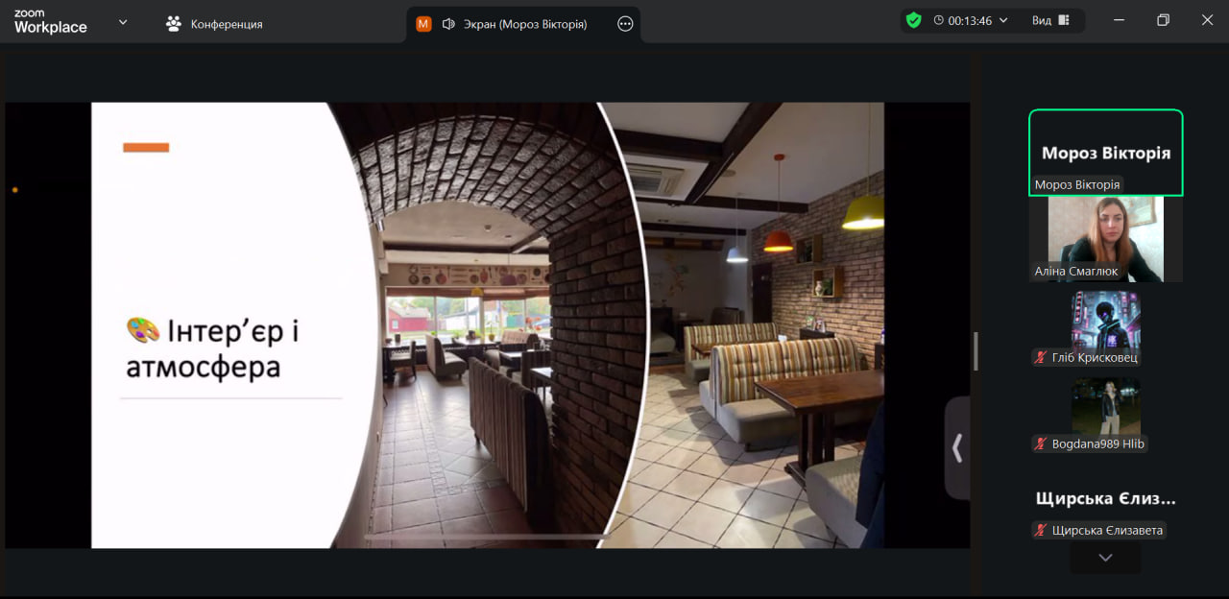Screen dimensions: 1229x599
Task: Open the Zoom Workplace dropdown chevron
Action: [123, 22]
